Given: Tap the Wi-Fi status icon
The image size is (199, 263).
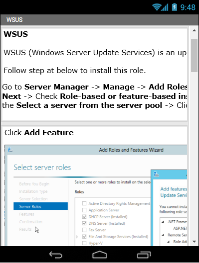Looking at the screenshot, I should [x=157, y=7].
